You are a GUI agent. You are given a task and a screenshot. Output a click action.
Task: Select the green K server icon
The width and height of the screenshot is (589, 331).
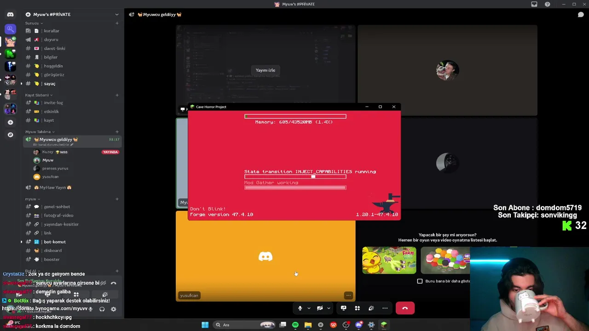10,54
